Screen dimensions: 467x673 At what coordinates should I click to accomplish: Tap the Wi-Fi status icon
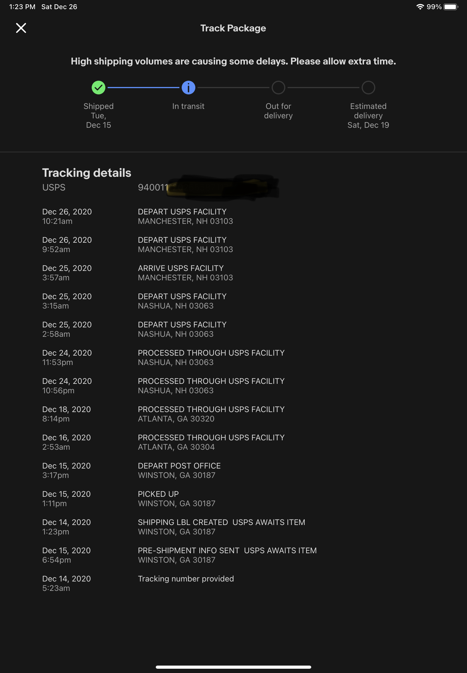[420, 7]
